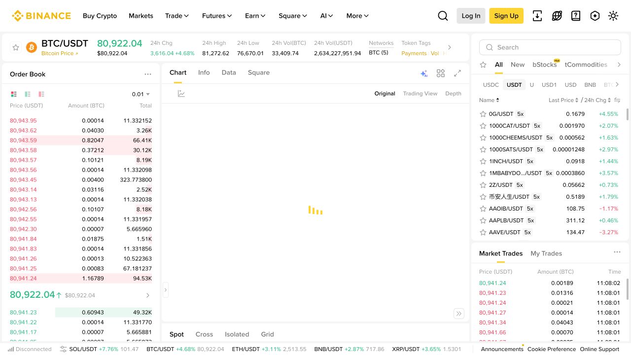The width and height of the screenshot is (631, 355).
Task: Toggle the light/dark theme sun icon
Action: click(x=613, y=16)
